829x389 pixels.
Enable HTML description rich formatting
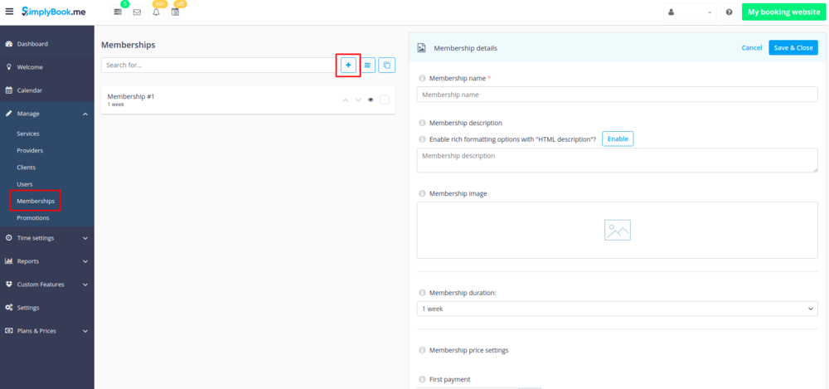[617, 139]
